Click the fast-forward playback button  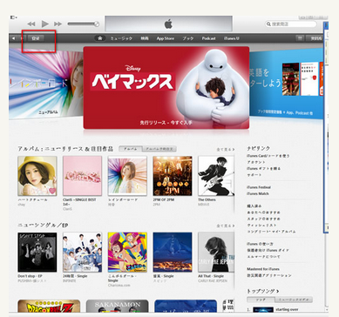(x=58, y=24)
